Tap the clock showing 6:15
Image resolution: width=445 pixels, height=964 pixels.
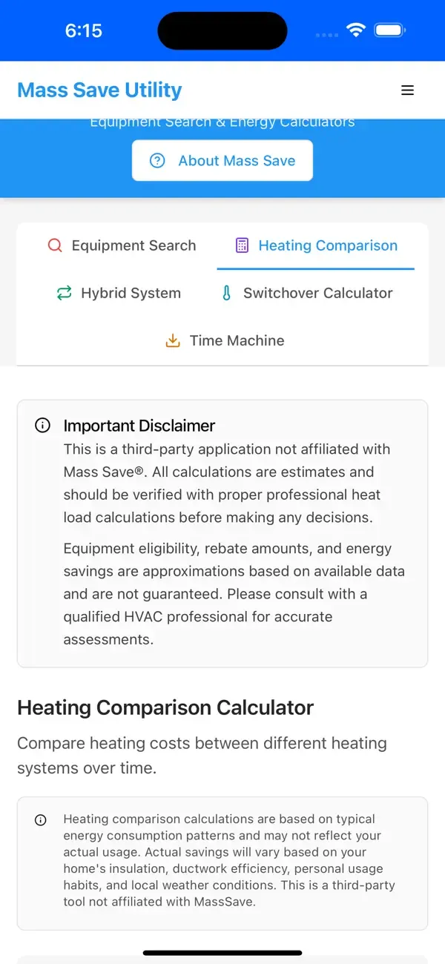click(x=84, y=30)
